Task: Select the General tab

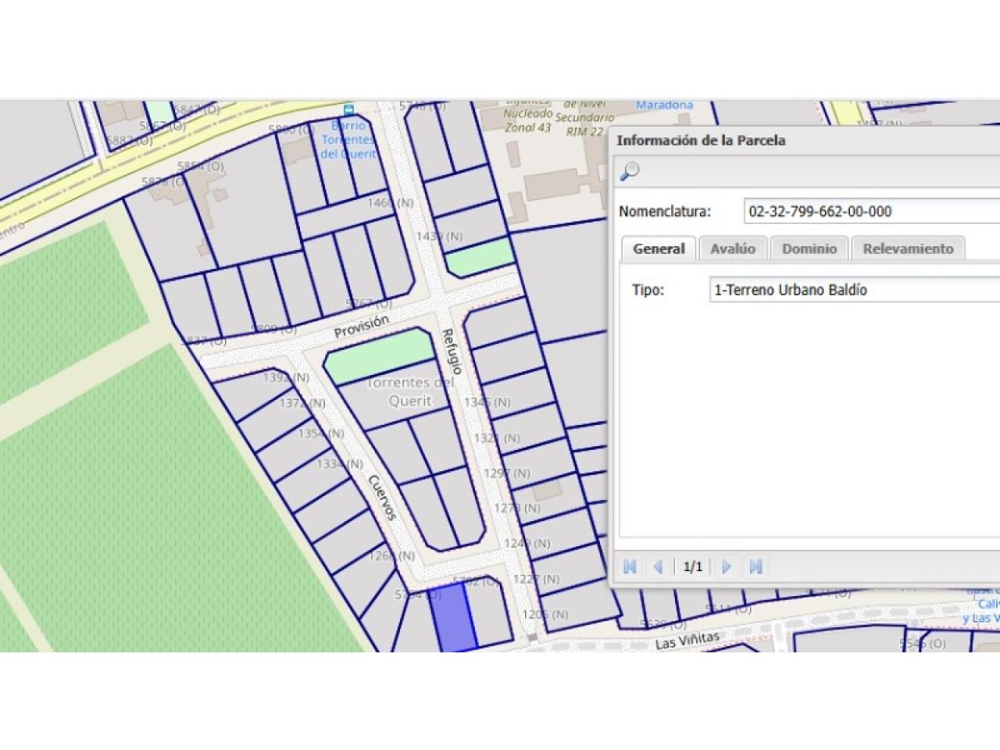Action: click(659, 248)
